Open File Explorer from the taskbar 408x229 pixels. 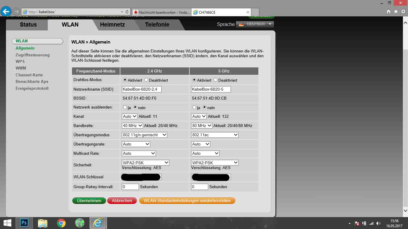pyautogui.click(x=42, y=223)
